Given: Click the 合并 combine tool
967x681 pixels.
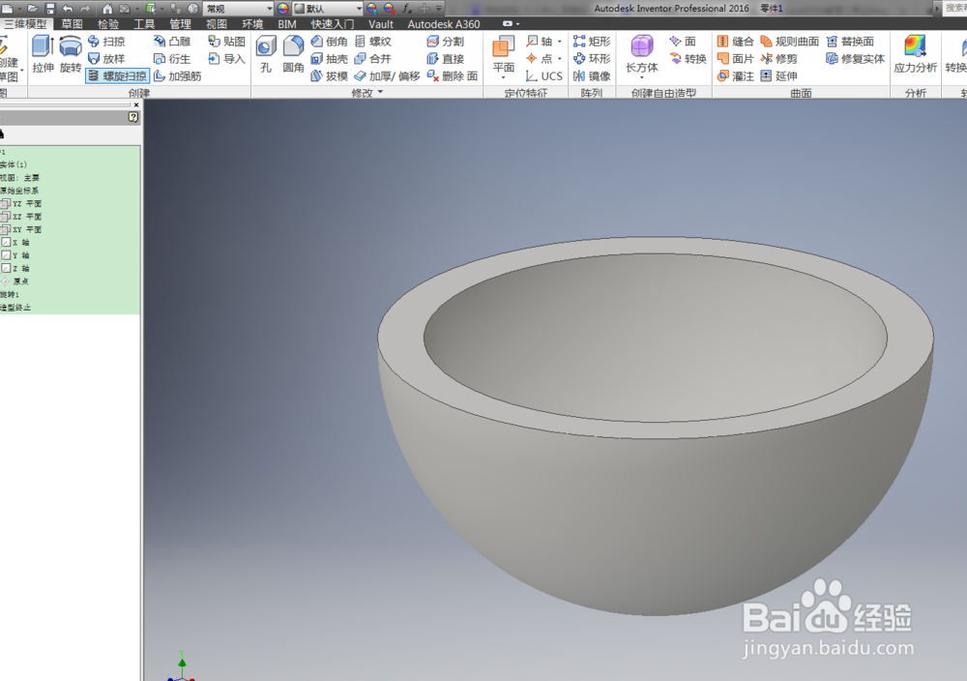Looking at the screenshot, I should (373, 59).
